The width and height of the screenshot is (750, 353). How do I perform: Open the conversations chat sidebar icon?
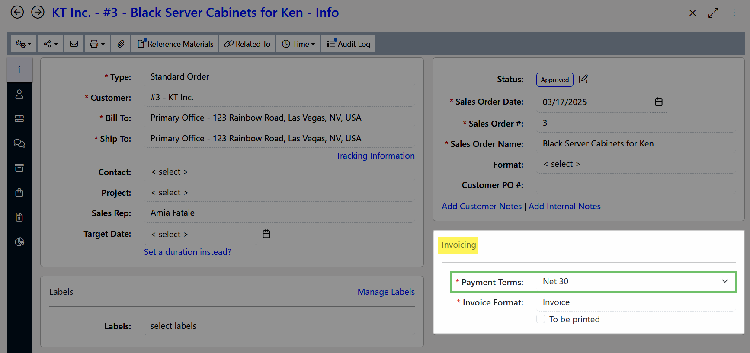pyautogui.click(x=19, y=143)
